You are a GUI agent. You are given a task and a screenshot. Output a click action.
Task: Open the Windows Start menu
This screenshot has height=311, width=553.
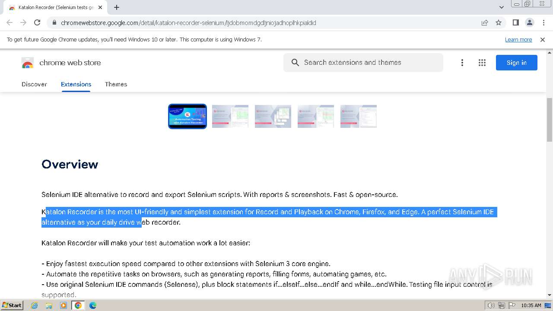[12, 305]
